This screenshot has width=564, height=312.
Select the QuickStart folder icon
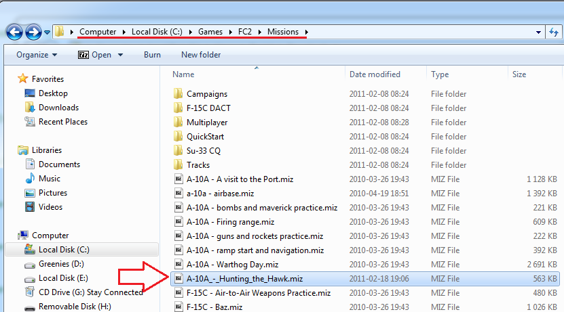coord(178,136)
